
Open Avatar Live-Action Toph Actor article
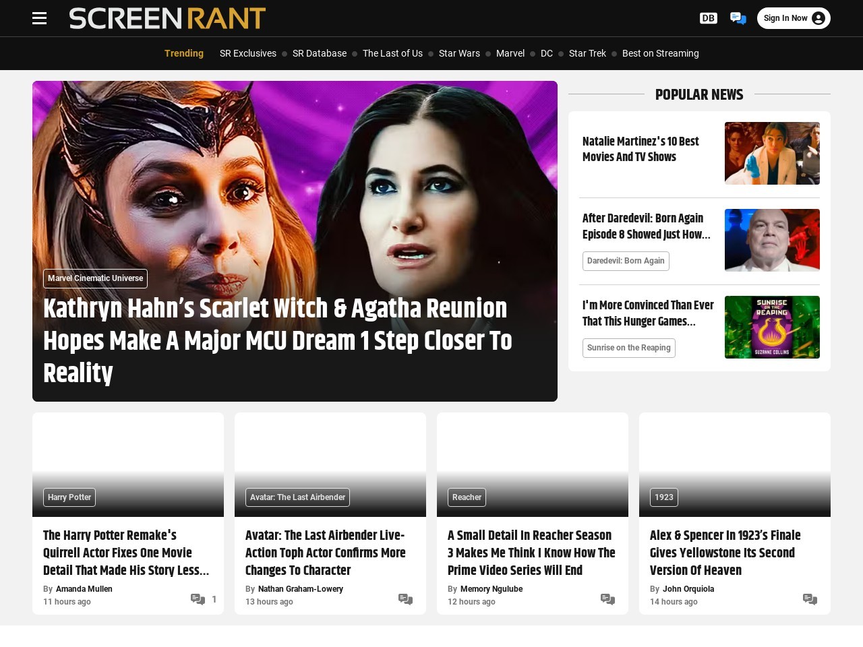coord(326,553)
